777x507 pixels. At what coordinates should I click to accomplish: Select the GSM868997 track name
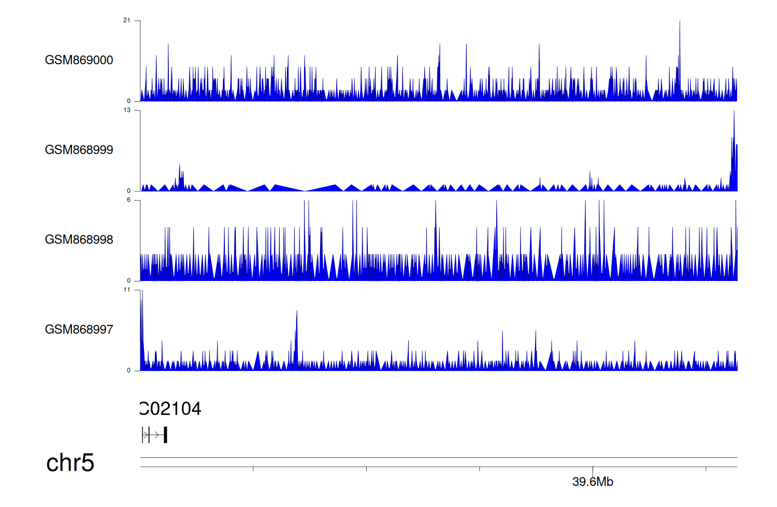79,330
